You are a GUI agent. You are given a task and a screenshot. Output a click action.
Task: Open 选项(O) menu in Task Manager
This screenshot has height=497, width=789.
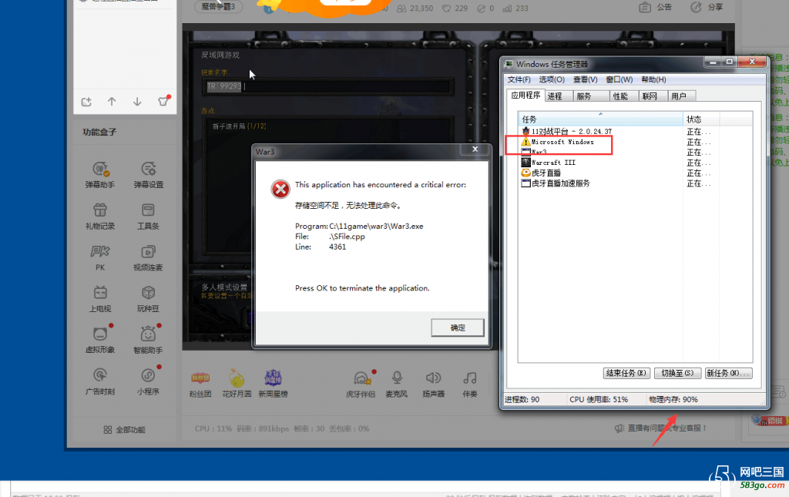pyautogui.click(x=552, y=79)
